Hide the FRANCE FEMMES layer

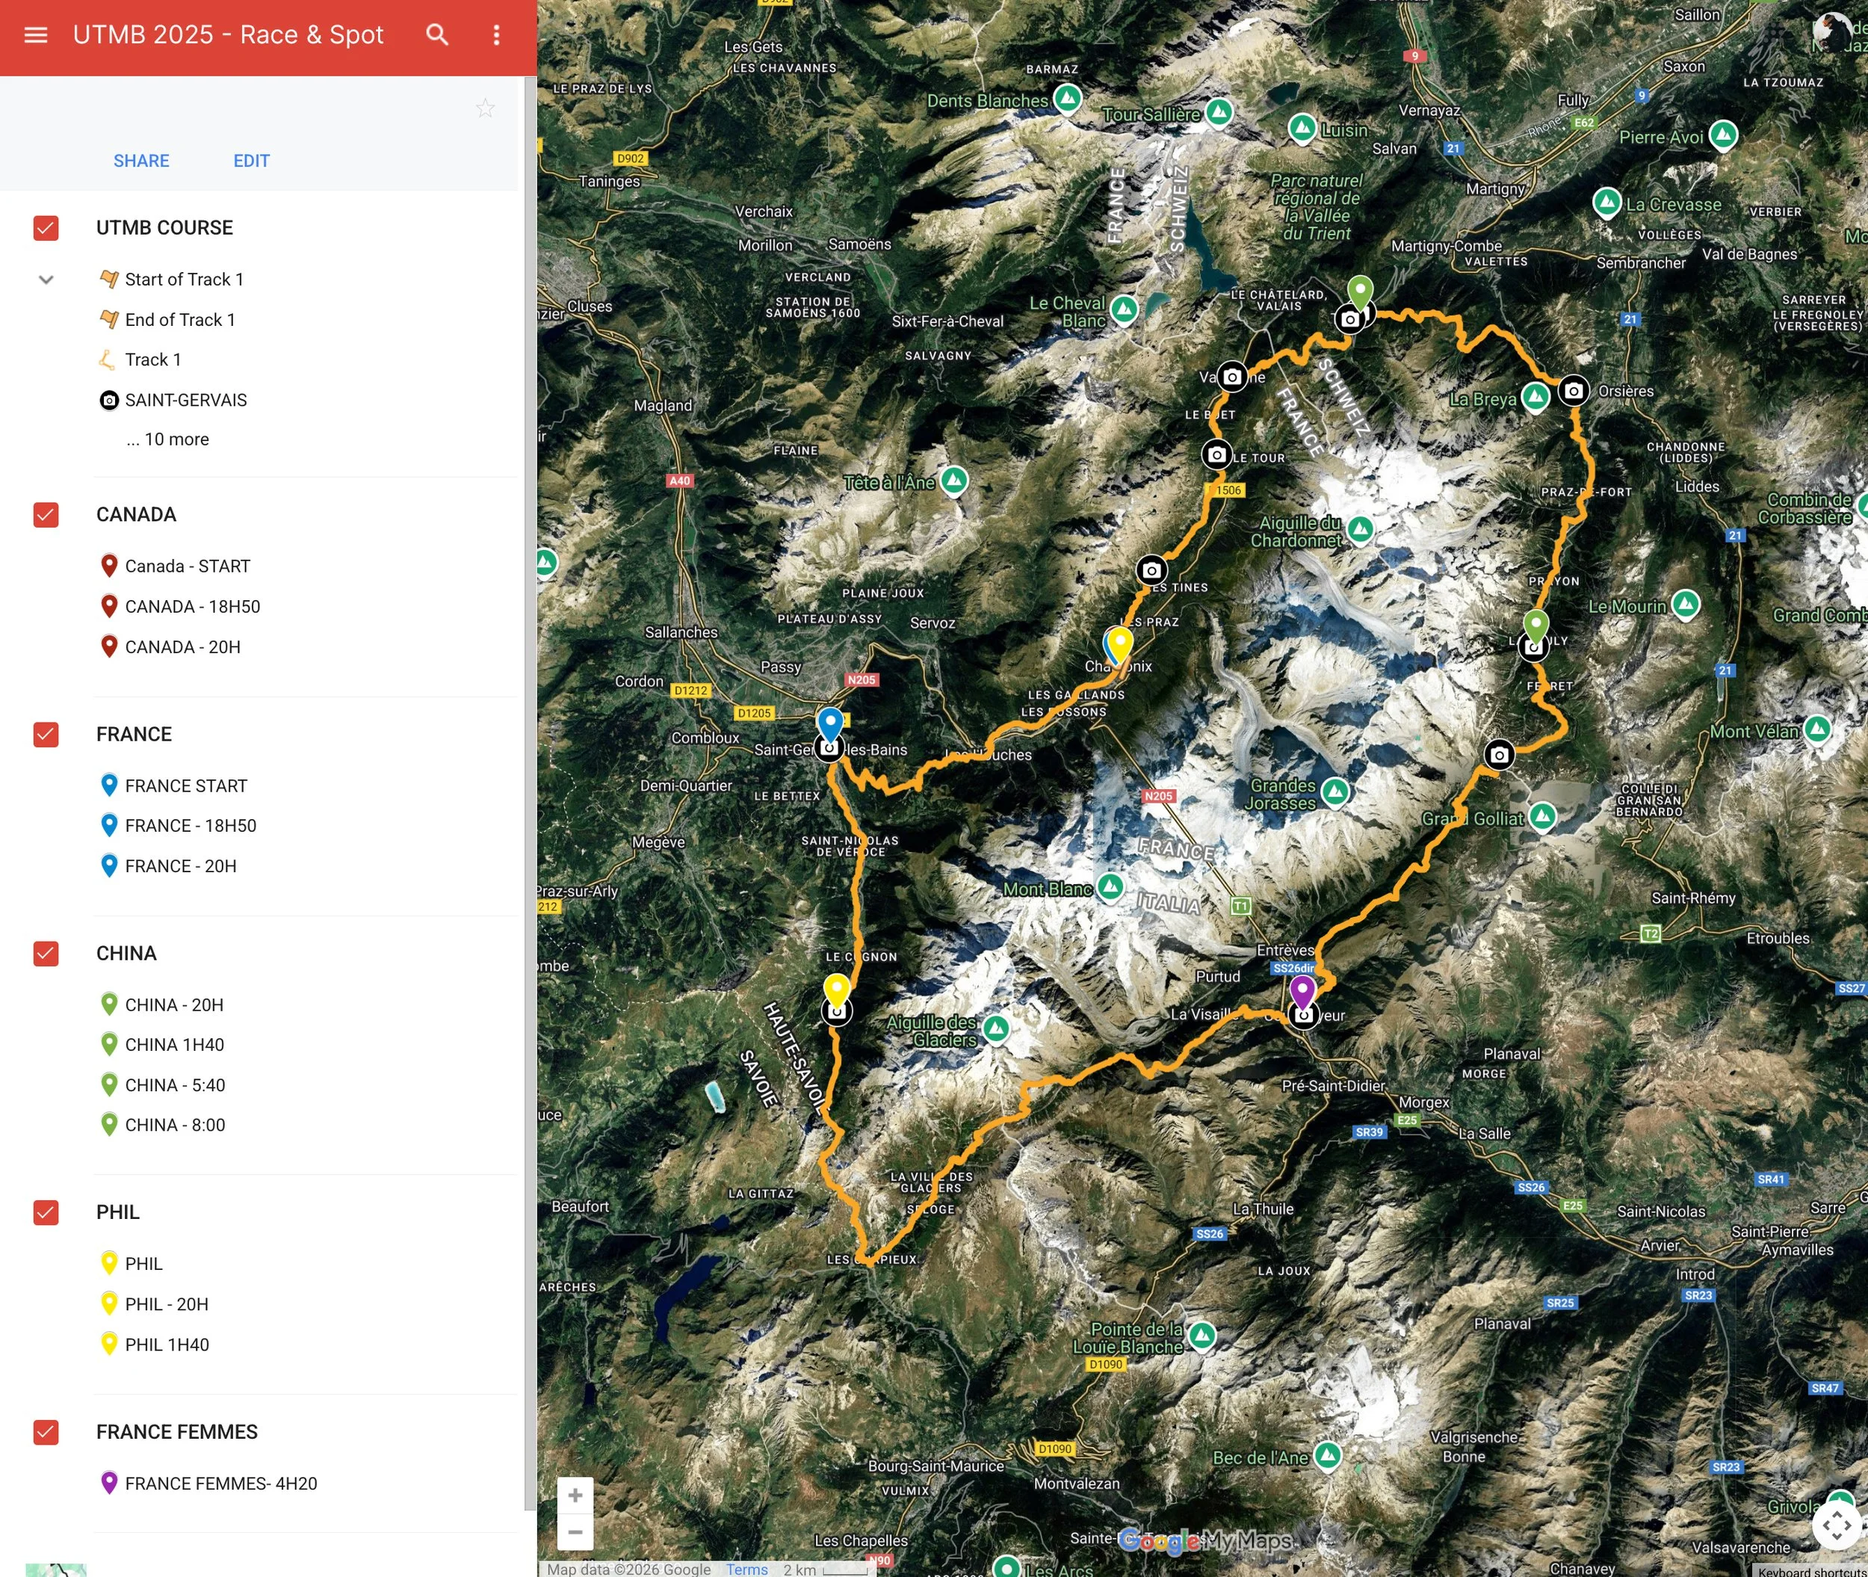click(46, 1432)
